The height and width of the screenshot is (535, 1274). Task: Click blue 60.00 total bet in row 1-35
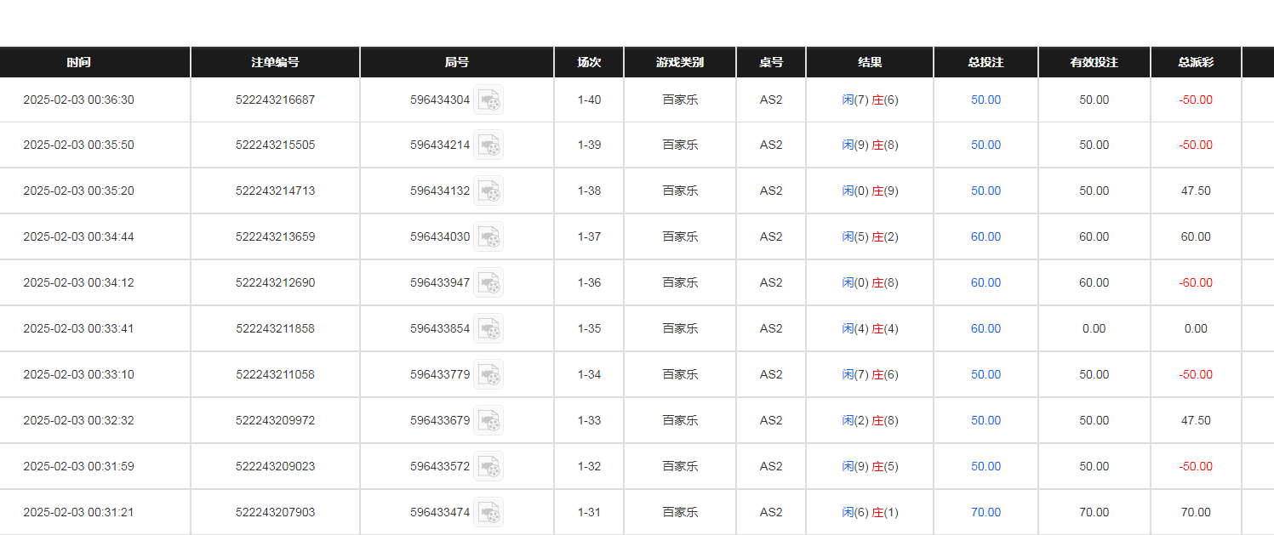[x=985, y=329]
